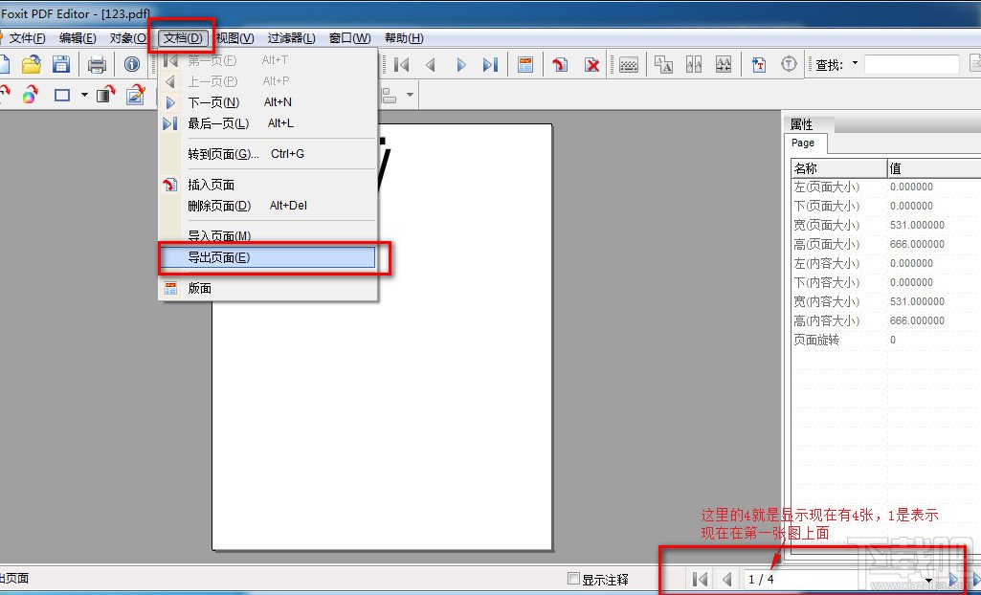Open the 窗口(W) menu
Screen dimensions: 981x595
(x=349, y=38)
